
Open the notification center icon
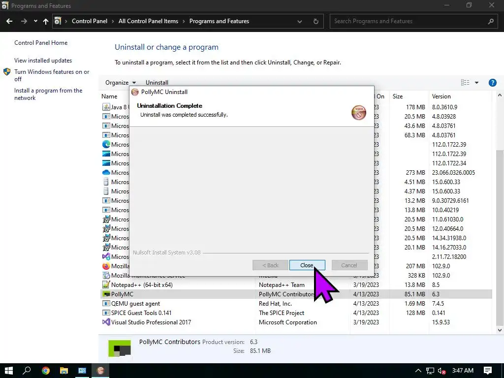pyautogui.click(x=488, y=371)
